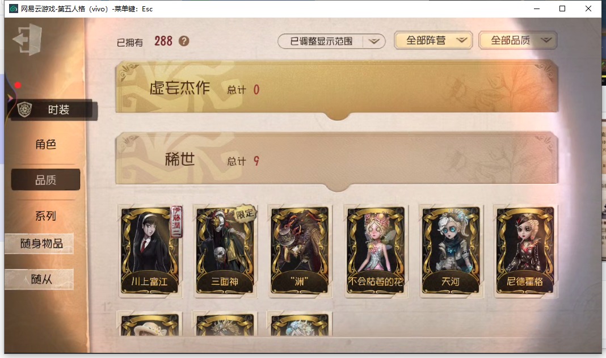Pick the 天河 costume card
The width and height of the screenshot is (606, 358).
[x=451, y=251]
